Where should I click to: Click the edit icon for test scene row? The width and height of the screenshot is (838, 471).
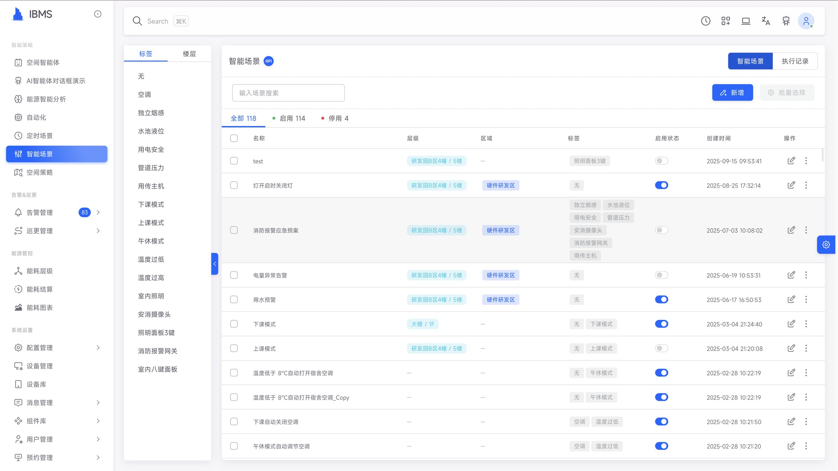791,161
